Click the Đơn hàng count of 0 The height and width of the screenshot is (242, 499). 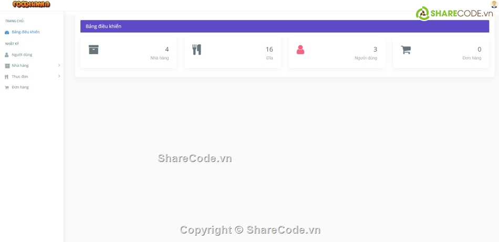pyautogui.click(x=479, y=49)
